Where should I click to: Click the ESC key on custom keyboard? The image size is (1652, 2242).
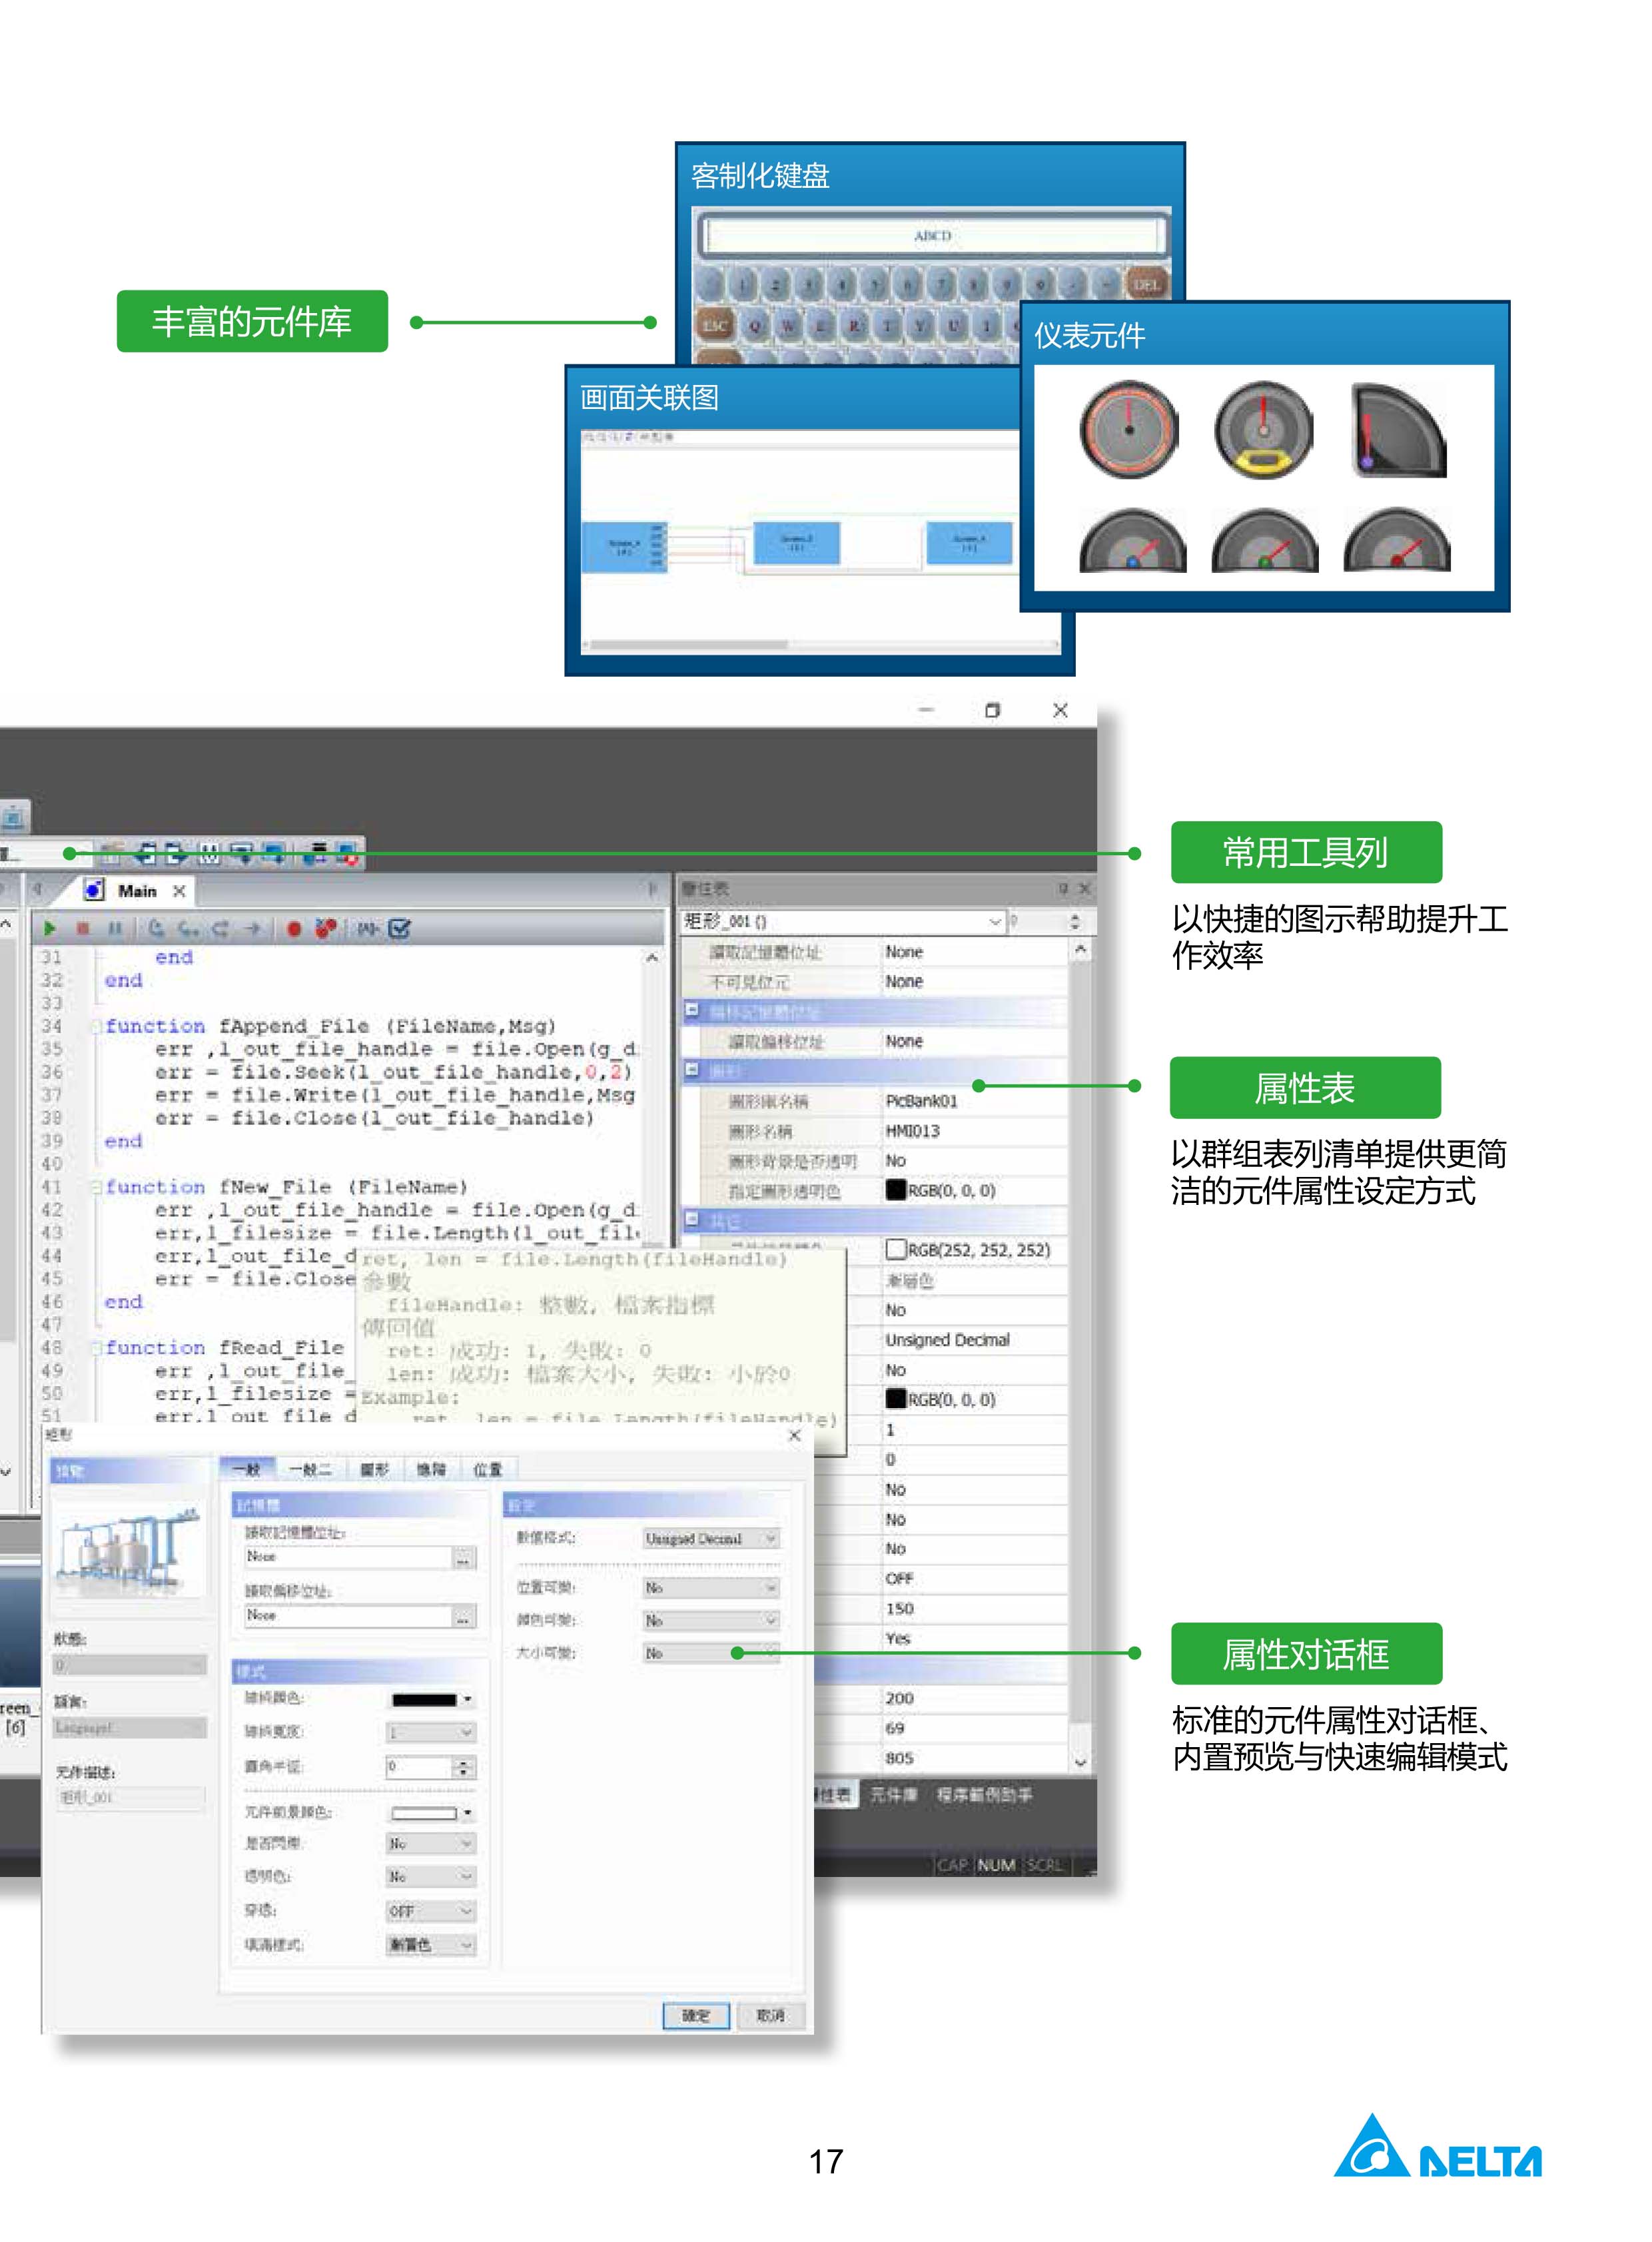coord(715,325)
